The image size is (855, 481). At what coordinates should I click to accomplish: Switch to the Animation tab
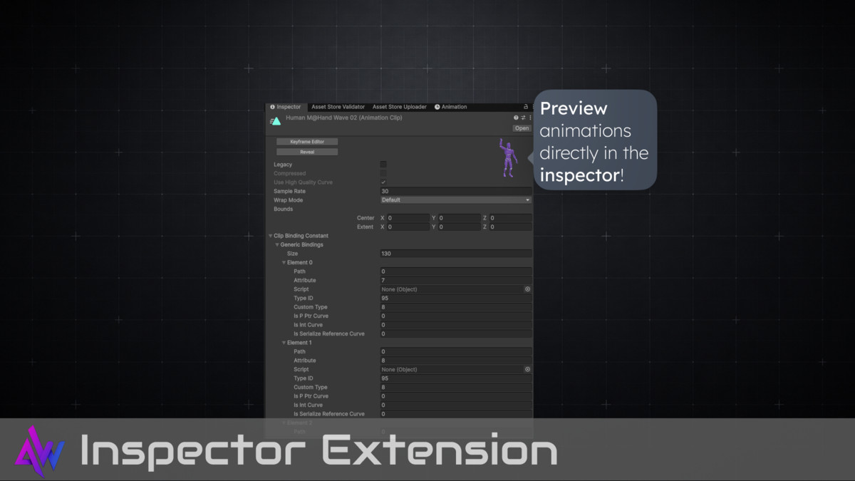pyautogui.click(x=451, y=107)
